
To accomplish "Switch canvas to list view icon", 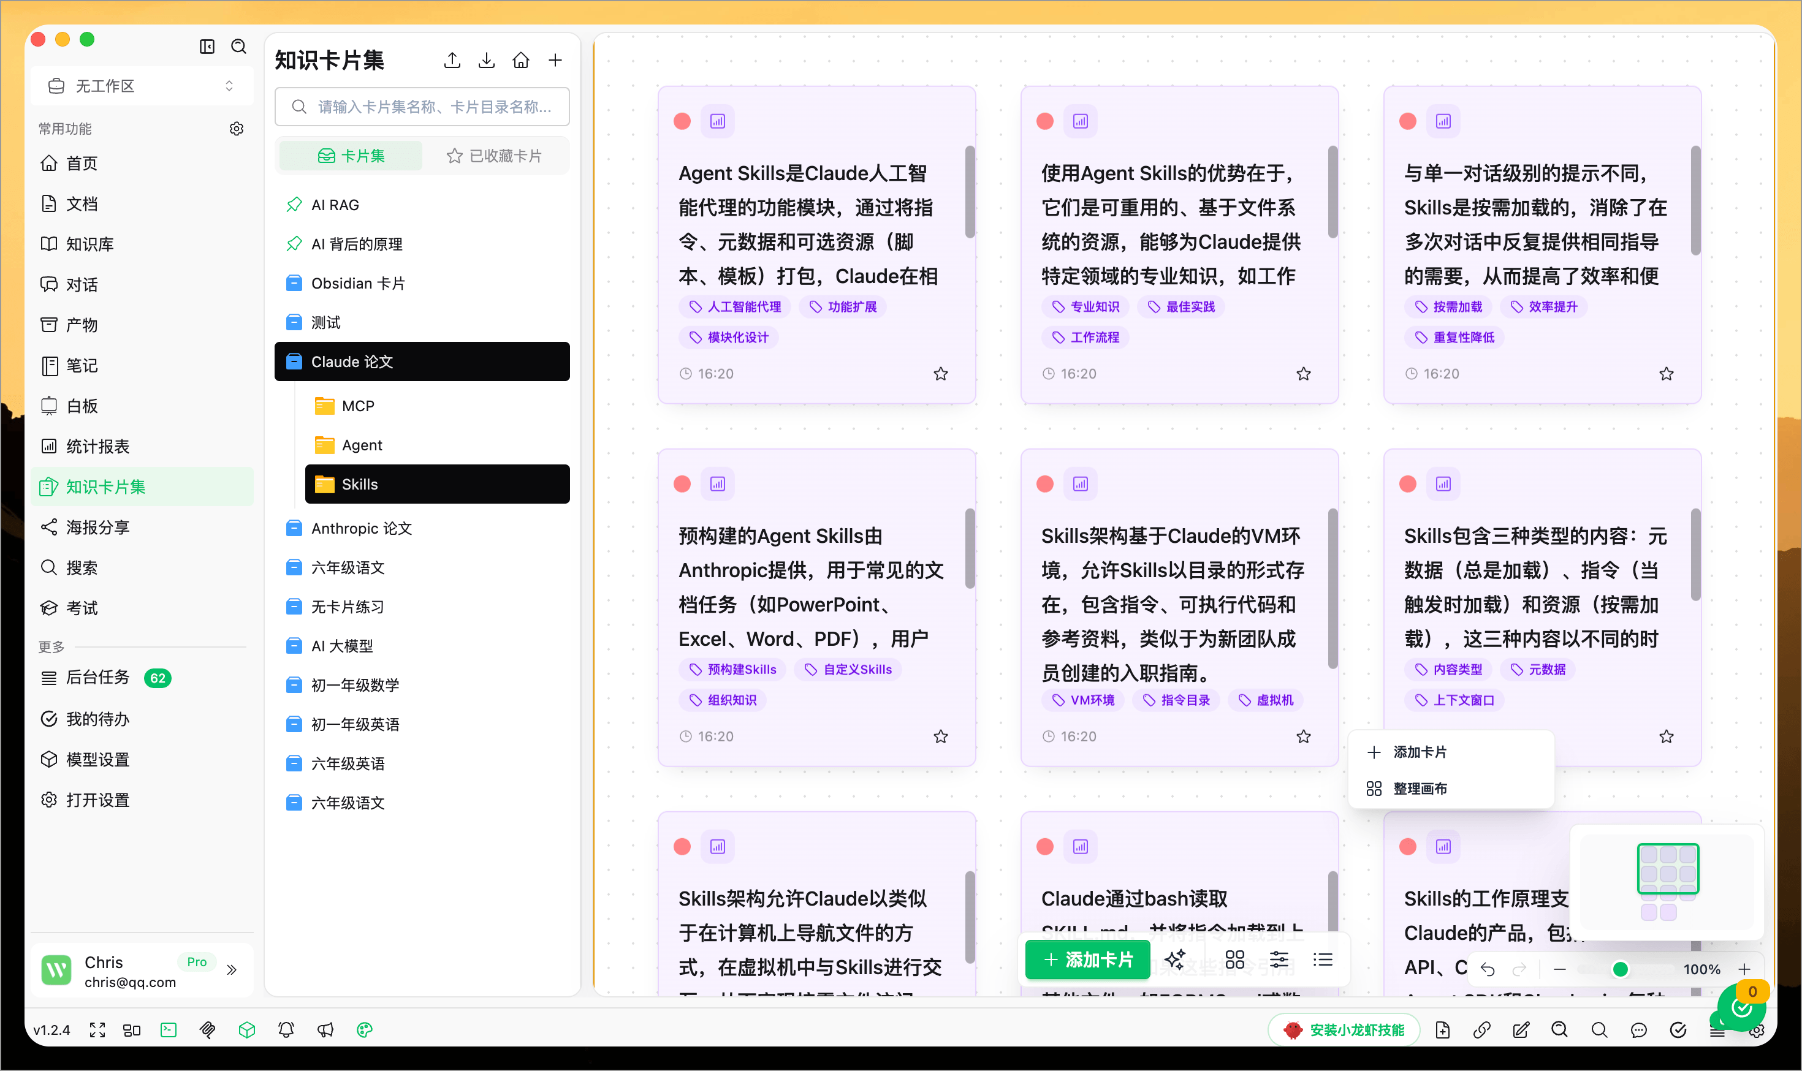I will coord(1323,959).
